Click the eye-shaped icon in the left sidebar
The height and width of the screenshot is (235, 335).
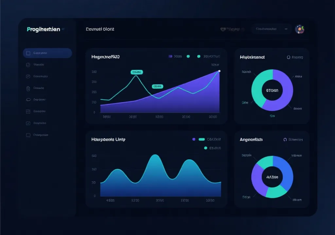[x=28, y=100]
